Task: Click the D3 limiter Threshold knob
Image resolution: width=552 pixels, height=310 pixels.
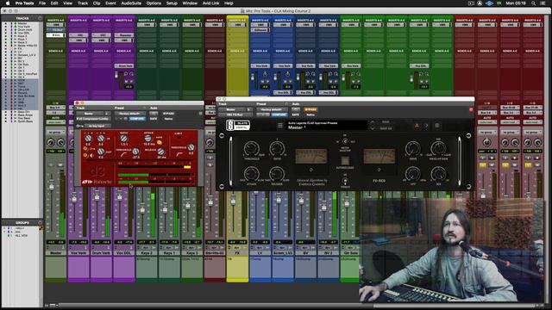Action: click(191, 147)
